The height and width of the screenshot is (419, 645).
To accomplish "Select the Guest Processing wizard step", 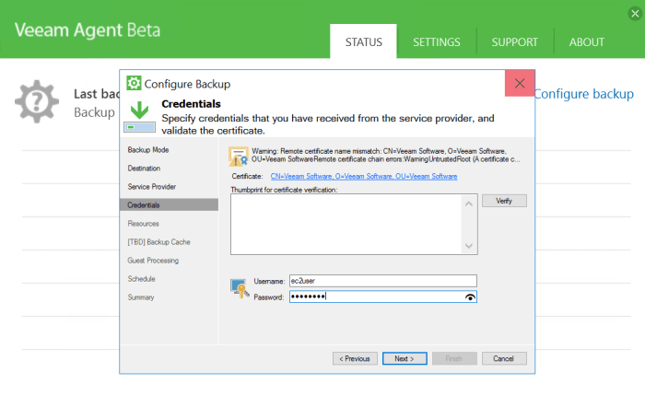I will coord(153,261).
